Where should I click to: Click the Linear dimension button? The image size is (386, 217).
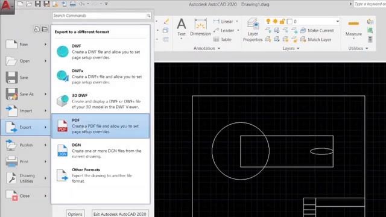click(x=224, y=22)
